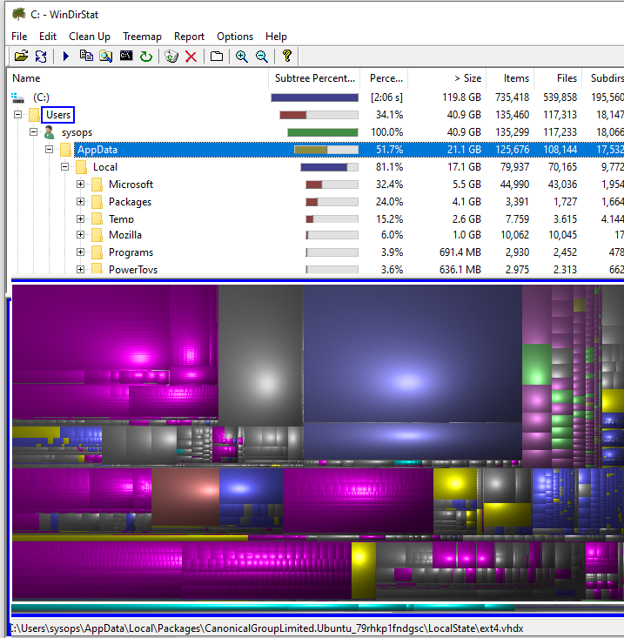Click the blue Open Item arrow icon
624x638 pixels.
coord(66,57)
